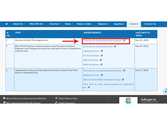
Task: Expand the News dropdown arrow
Action: (72, 24)
